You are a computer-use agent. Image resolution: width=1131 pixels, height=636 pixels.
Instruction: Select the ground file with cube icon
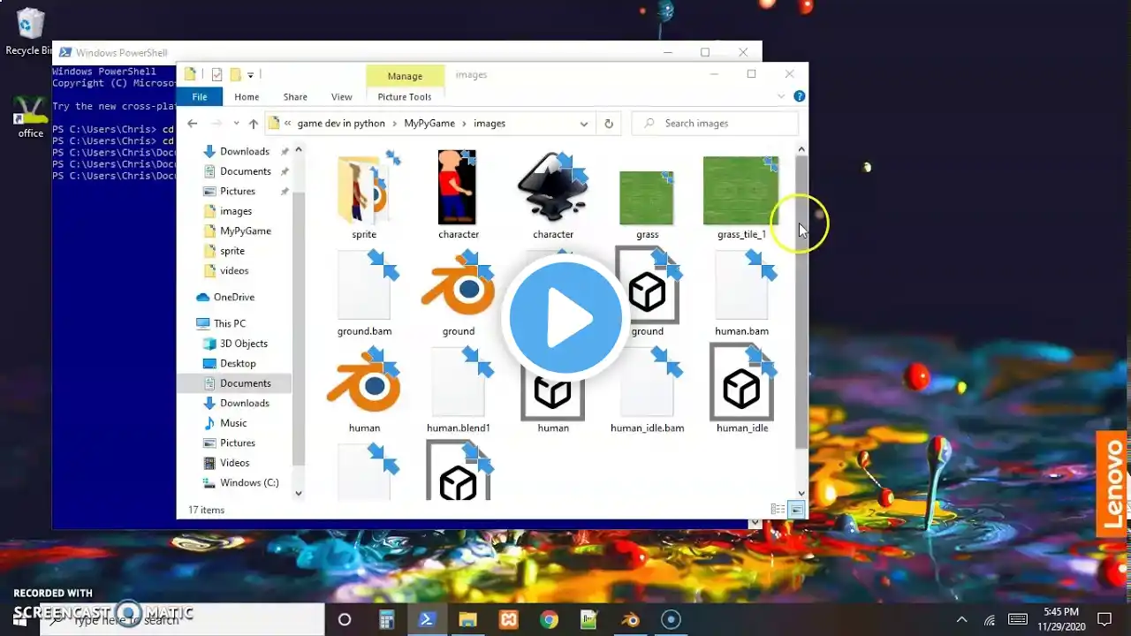648,293
